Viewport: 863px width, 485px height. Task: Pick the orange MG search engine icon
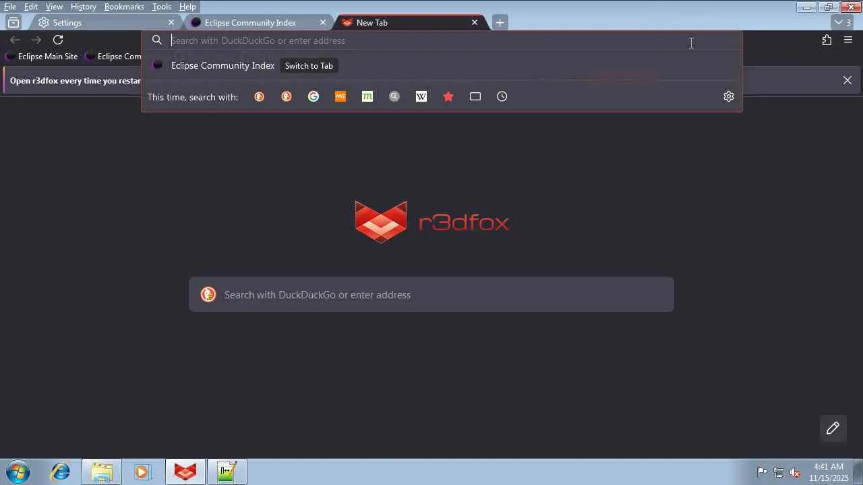click(340, 96)
